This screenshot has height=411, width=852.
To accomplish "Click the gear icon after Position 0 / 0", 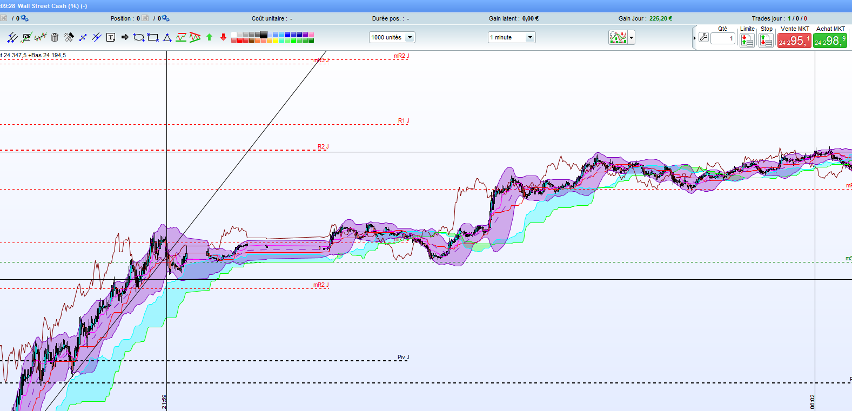I will [x=165, y=18].
